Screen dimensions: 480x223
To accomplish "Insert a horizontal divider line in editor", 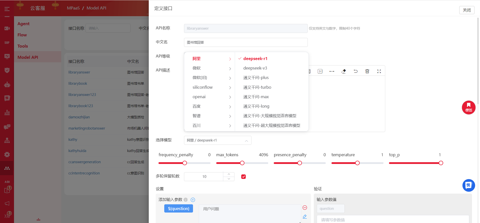I will click(332, 71).
